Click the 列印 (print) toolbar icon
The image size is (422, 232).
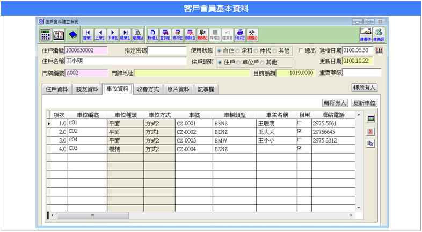click(240, 34)
